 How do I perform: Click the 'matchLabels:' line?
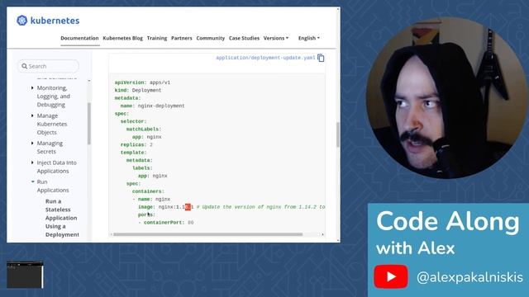144,129
